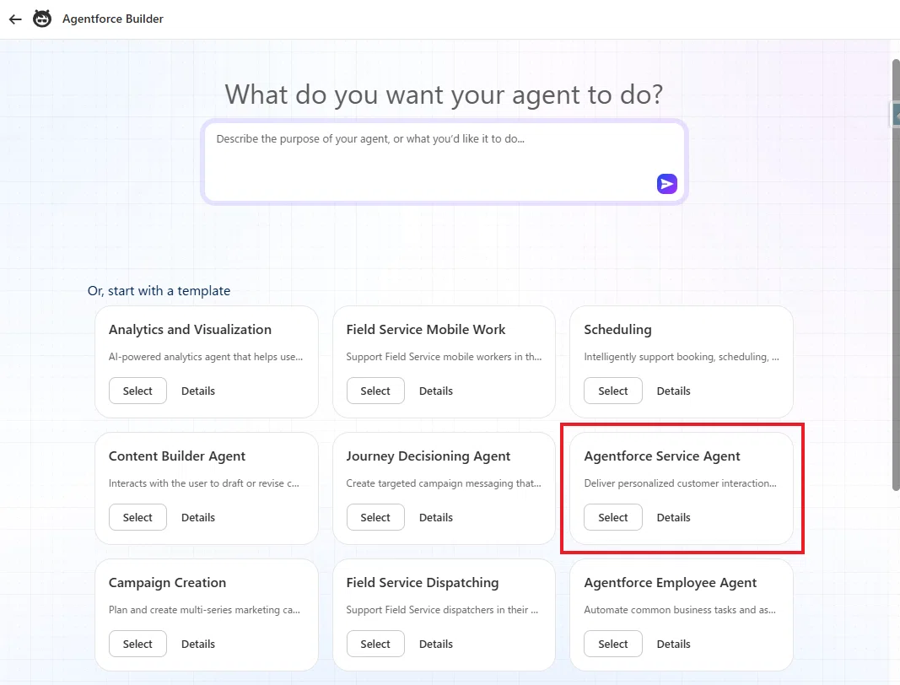
Task: Click 'Intelligently support booking, scheduling, ...' text
Action: [682, 357]
